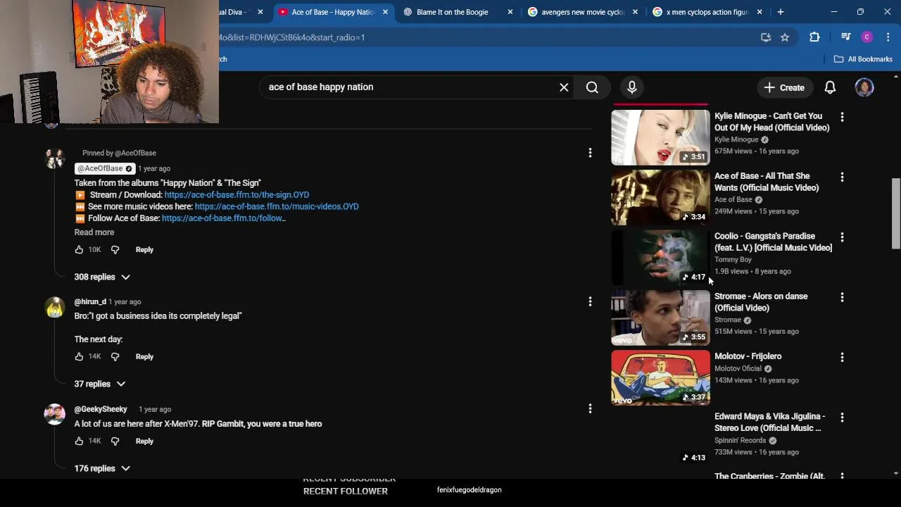901x507 pixels.
Task: Close the Blame It on the Boogie tab
Action: [510, 12]
